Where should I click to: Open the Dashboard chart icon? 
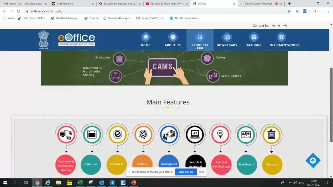[246, 134]
